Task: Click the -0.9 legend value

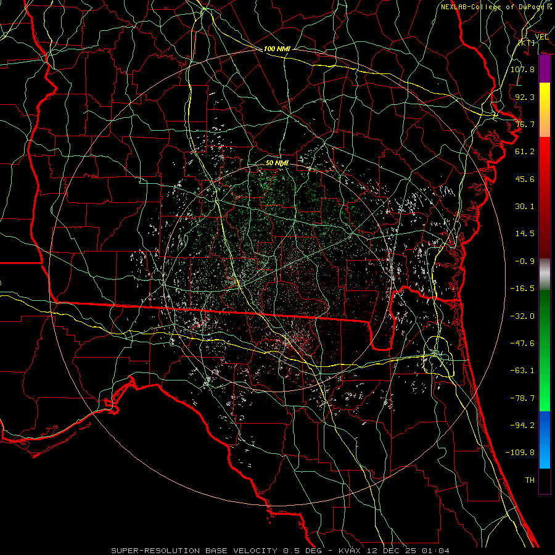Action: [x=525, y=261]
